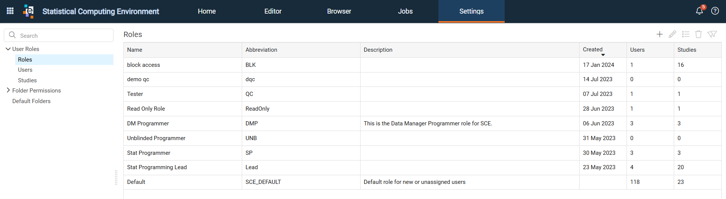The image size is (726, 199).
Task: Click the edit pencil icon
Action: (x=672, y=34)
